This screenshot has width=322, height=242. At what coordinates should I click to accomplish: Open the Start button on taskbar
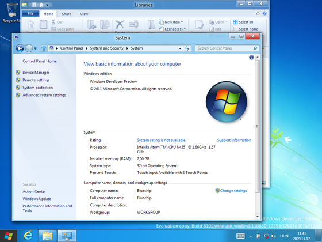point(9,236)
